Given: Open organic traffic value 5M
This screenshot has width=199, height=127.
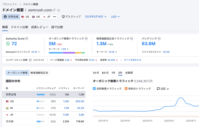Looking at the screenshot, I should click(52, 44).
